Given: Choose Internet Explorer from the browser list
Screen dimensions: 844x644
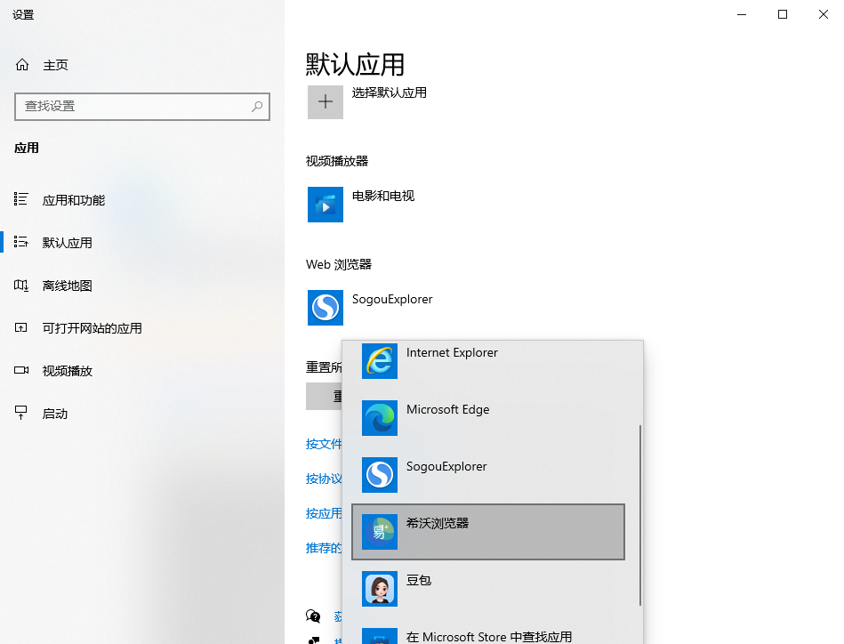Looking at the screenshot, I should coord(488,361).
